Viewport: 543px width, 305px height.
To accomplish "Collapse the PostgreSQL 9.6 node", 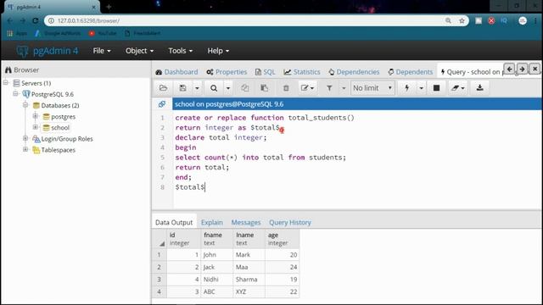I will 15,94.
